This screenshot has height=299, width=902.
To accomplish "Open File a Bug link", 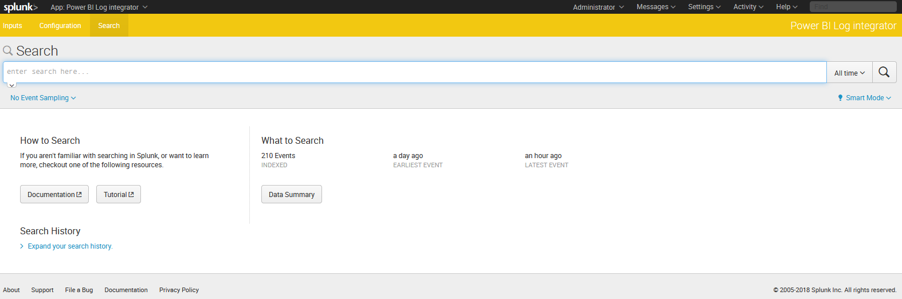I will [x=79, y=290].
